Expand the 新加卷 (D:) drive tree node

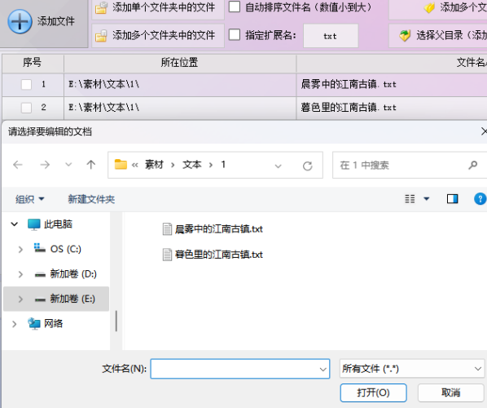[x=20, y=274]
